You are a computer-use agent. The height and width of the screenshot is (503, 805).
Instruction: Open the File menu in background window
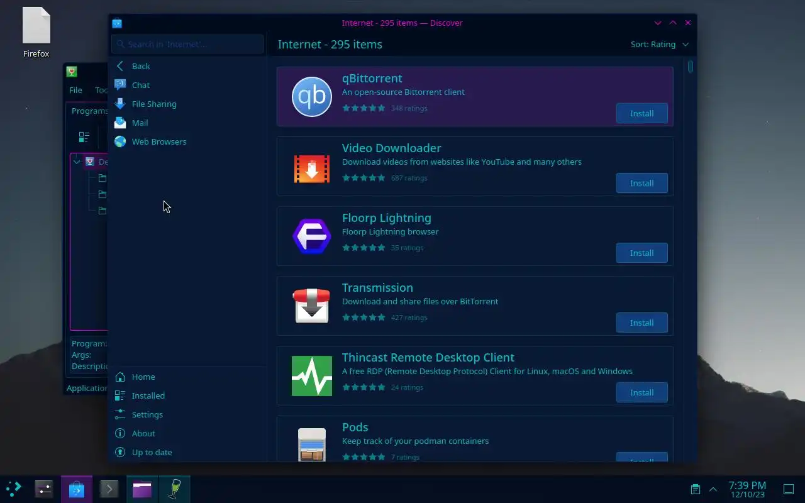coord(75,90)
